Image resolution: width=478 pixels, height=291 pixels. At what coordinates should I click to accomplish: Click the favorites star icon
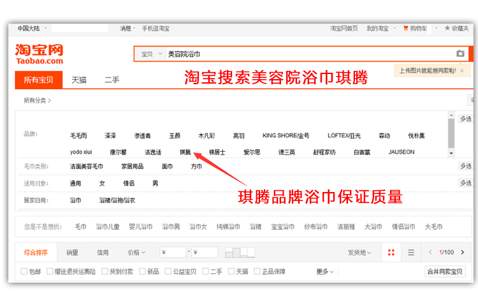pyautogui.click(x=447, y=28)
